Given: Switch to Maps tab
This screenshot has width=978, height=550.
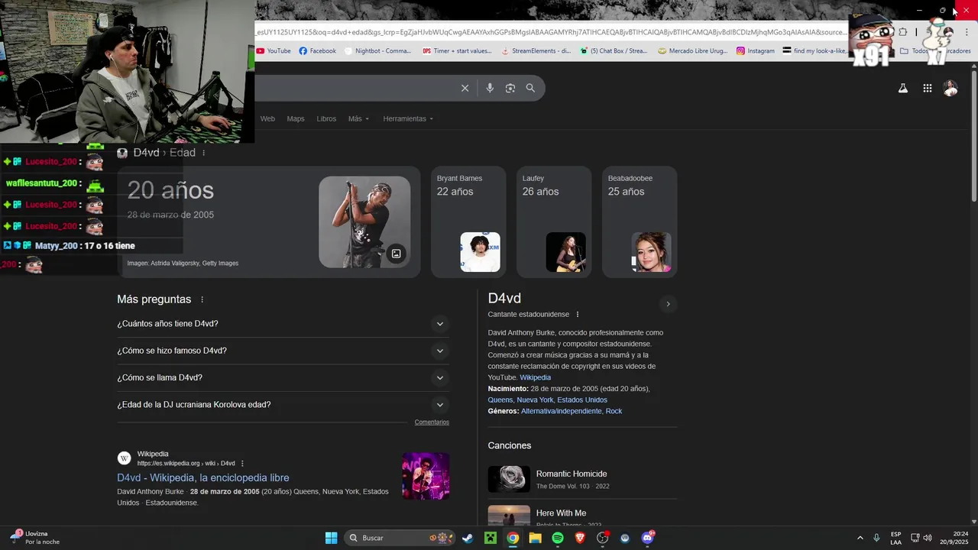Looking at the screenshot, I should (x=296, y=118).
